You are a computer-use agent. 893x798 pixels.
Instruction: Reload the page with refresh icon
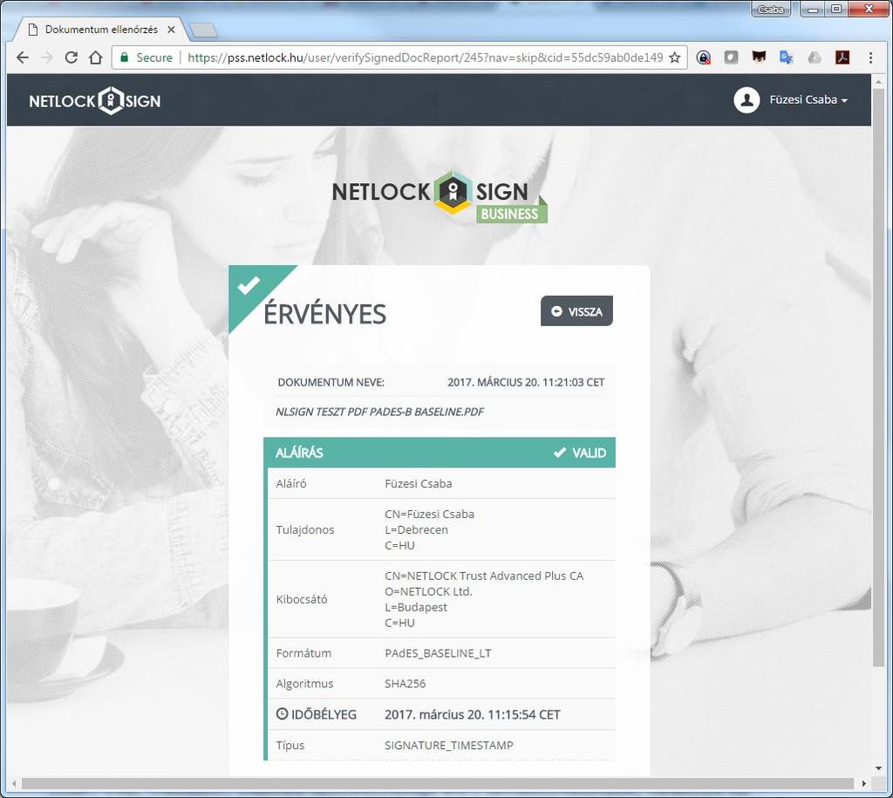[72, 58]
